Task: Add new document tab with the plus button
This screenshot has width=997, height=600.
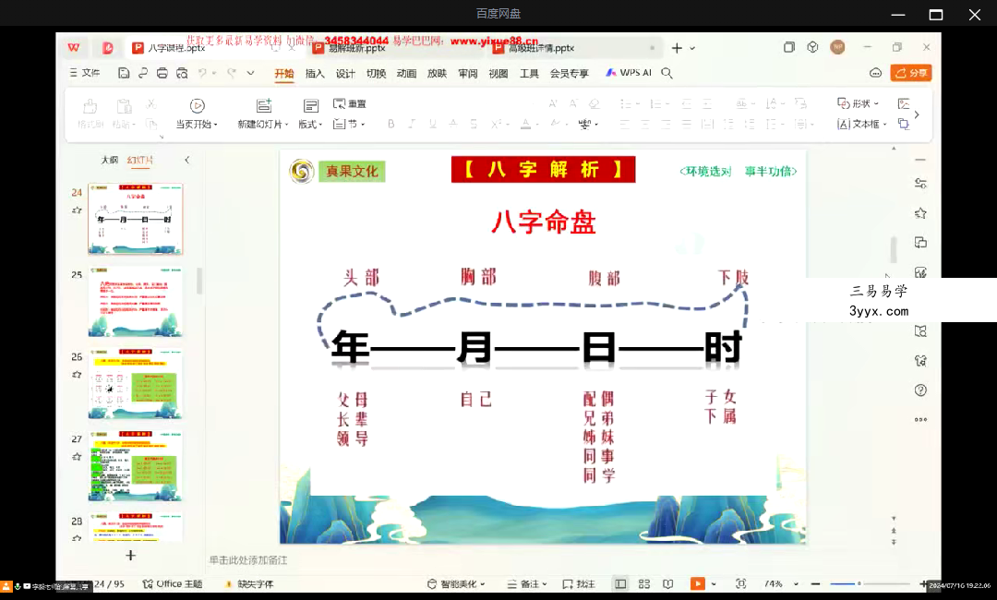Action: click(677, 48)
